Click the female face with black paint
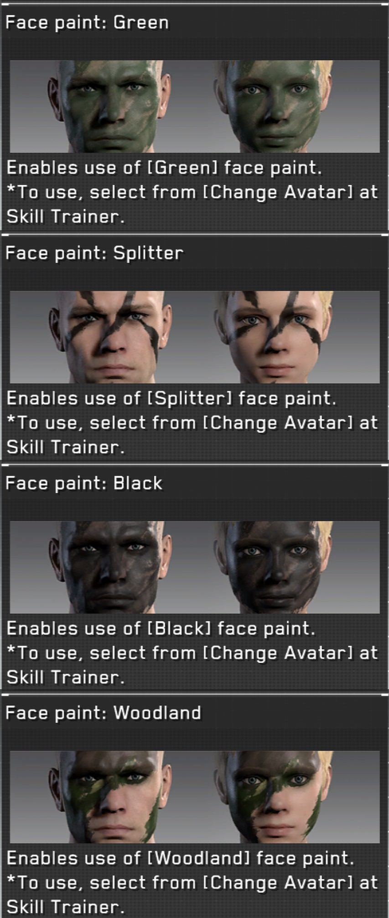 [273, 567]
